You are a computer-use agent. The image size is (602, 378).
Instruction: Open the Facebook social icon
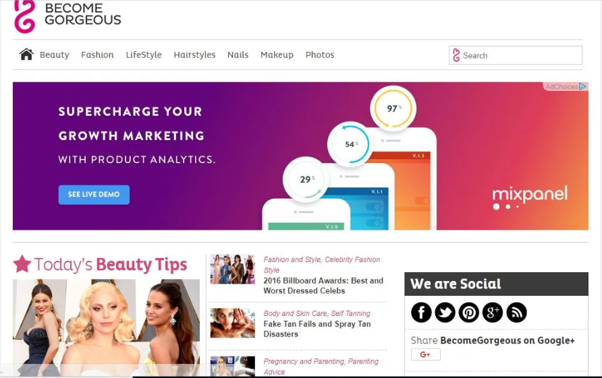point(421,312)
